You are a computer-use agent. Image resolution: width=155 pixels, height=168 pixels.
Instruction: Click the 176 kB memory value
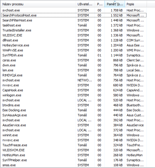pos(118,160)
